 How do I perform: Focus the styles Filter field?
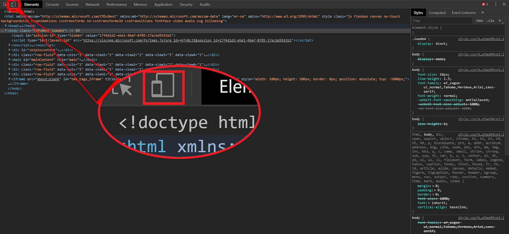442,21
